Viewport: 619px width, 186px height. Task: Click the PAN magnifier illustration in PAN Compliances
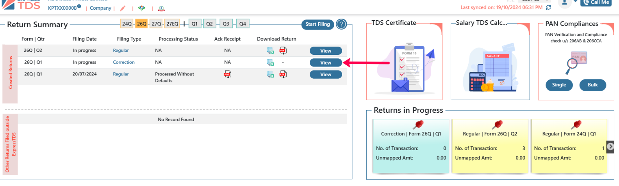[576, 63]
